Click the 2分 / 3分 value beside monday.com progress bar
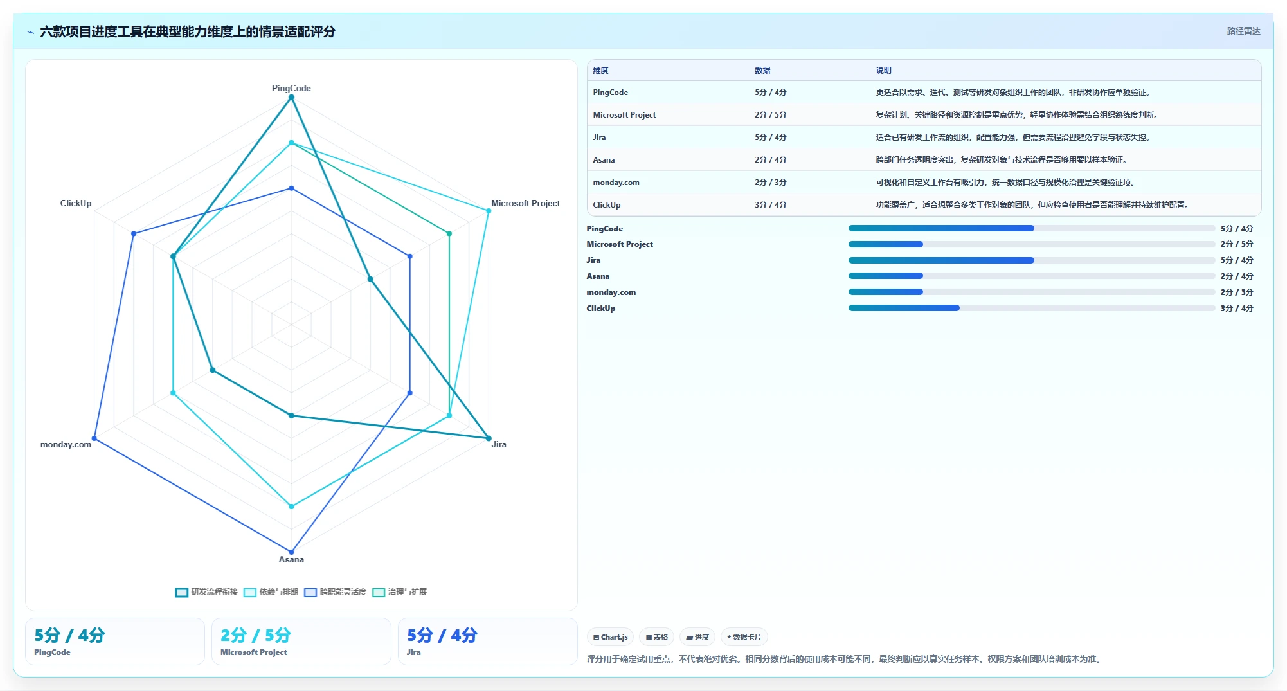 click(x=1237, y=292)
